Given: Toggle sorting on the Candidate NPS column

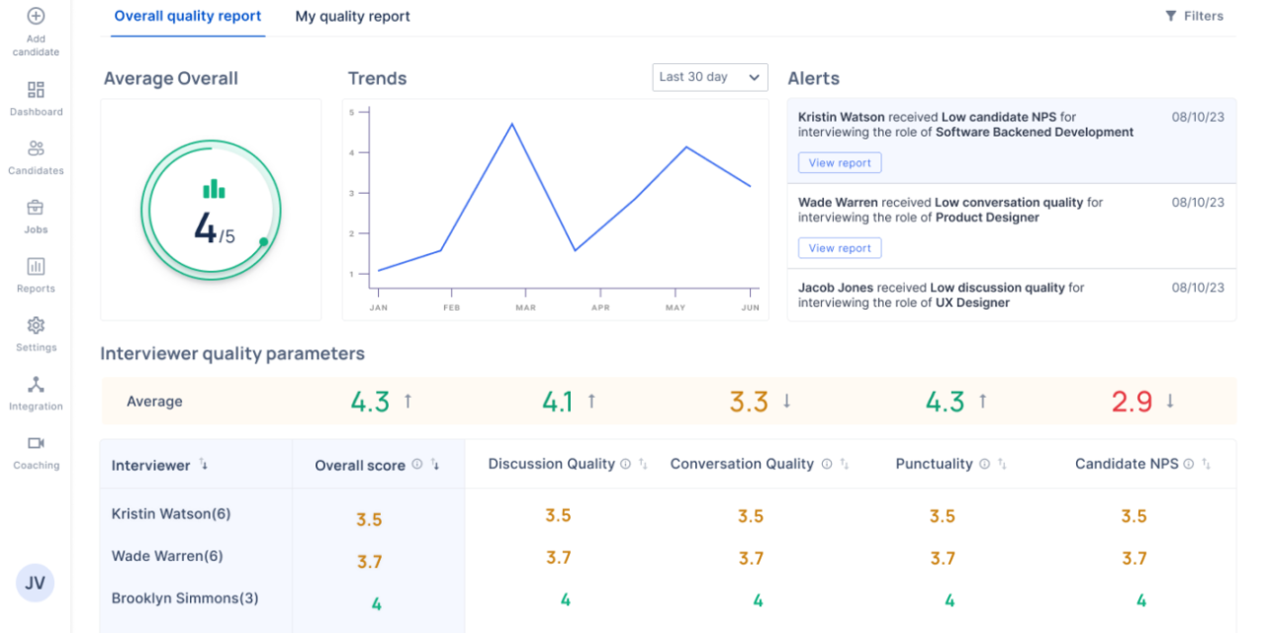Looking at the screenshot, I should [x=1205, y=463].
